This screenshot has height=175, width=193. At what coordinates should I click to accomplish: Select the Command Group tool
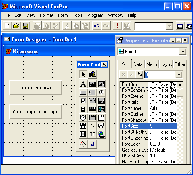point(92,92)
